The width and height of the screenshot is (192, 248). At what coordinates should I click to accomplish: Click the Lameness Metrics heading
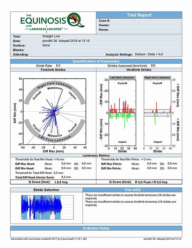96,155
